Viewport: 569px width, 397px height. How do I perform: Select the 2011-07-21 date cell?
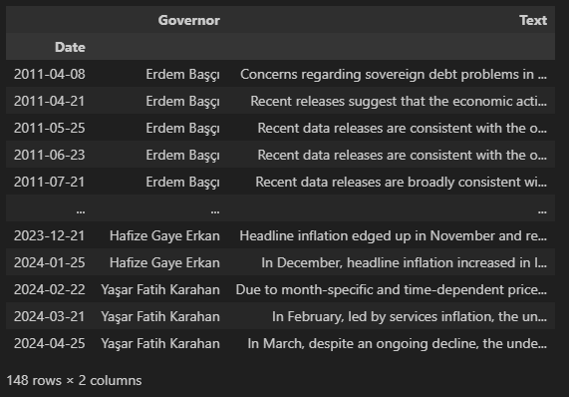click(50, 182)
